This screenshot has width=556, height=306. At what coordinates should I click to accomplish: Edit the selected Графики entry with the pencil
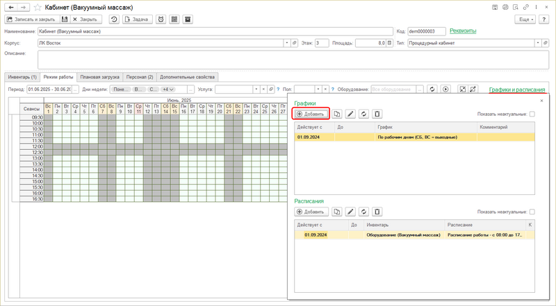coord(350,114)
